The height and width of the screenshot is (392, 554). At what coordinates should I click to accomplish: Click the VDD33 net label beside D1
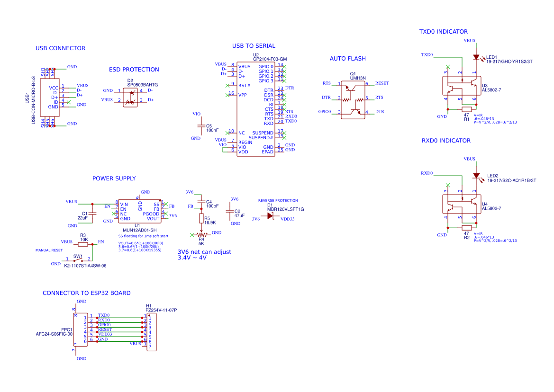(288, 219)
